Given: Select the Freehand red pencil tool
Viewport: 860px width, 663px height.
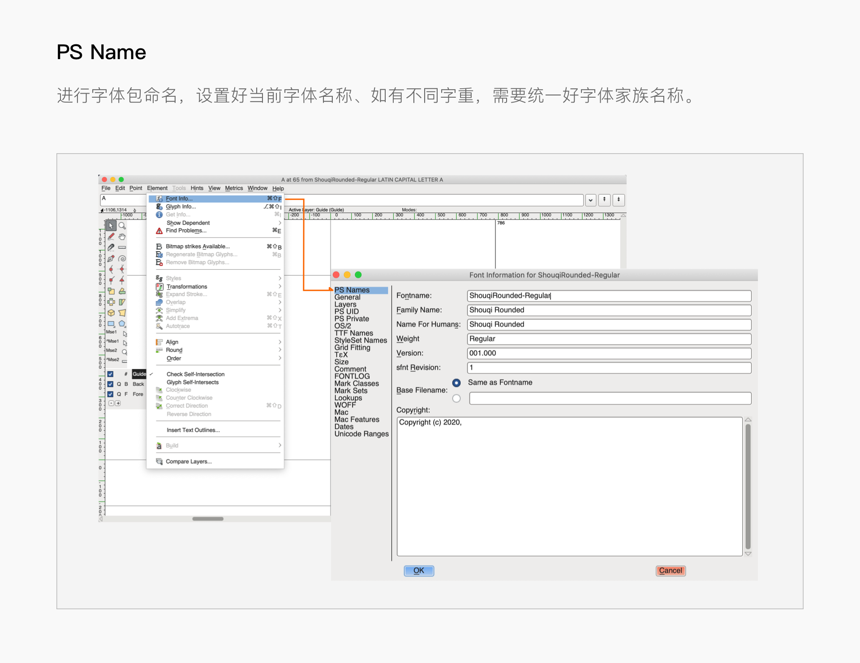Looking at the screenshot, I should pos(111,237).
